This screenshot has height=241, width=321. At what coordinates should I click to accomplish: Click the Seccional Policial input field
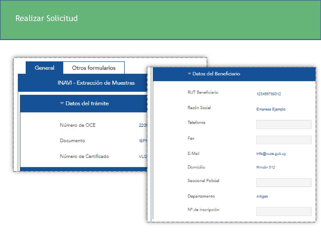(283, 182)
